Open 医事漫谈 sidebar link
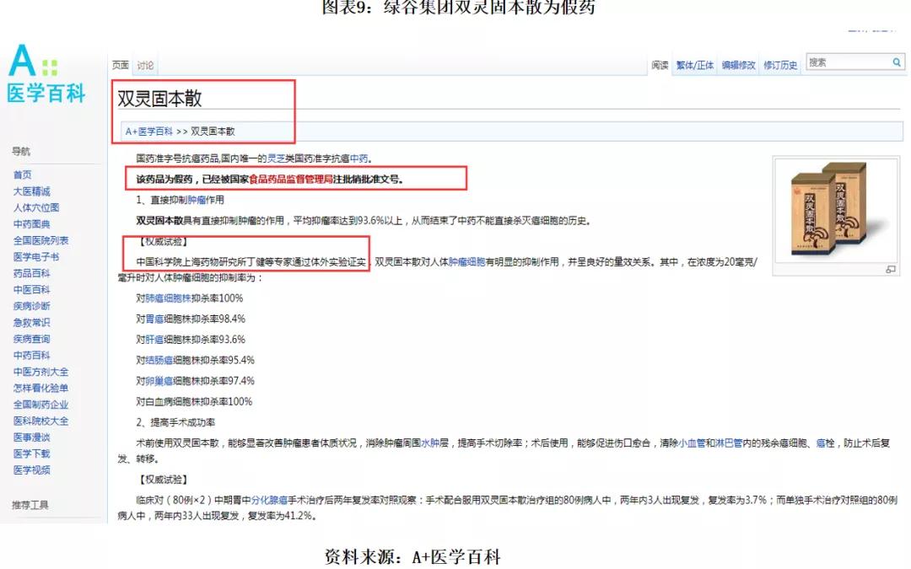The width and height of the screenshot is (911, 569). click(32, 437)
